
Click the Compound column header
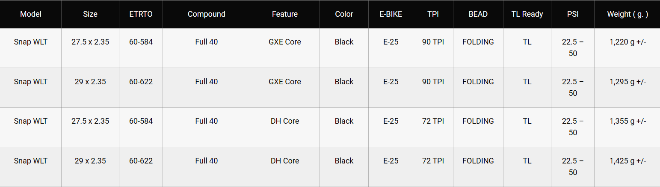tap(206, 14)
